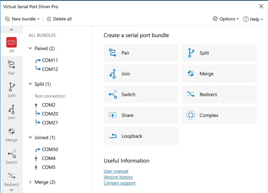The image size is (268, 193).
Task: Close the Virtual Serial Port Driver window
Action: pos(261,7)
